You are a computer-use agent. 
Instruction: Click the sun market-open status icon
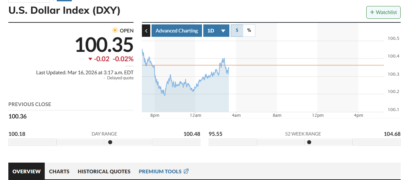click(115, 30)
